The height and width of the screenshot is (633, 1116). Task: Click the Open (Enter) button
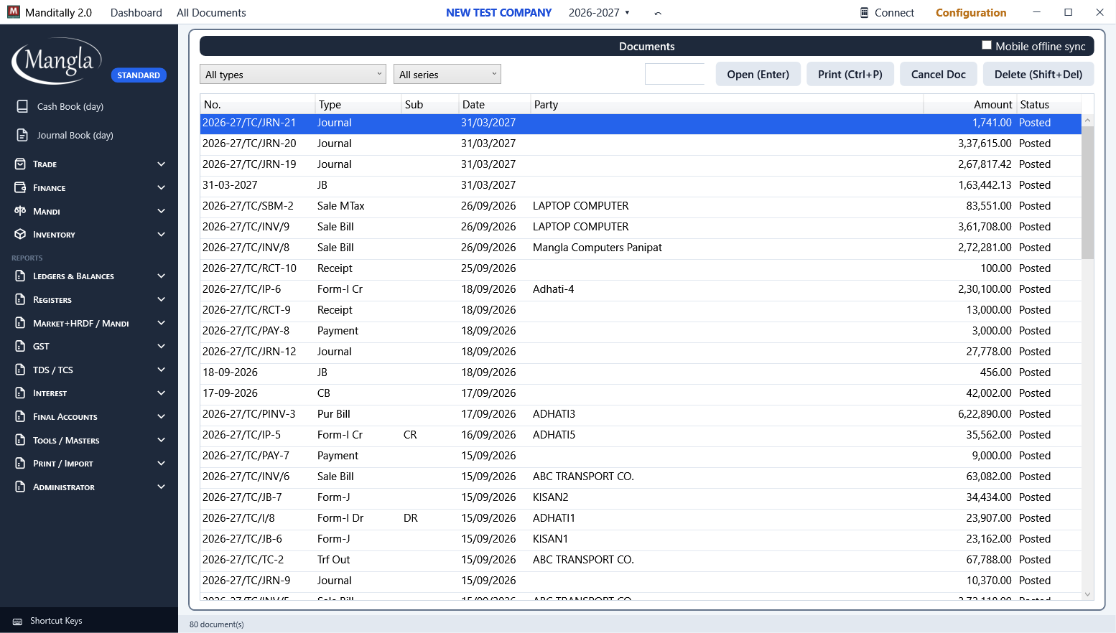pos(758,74)
